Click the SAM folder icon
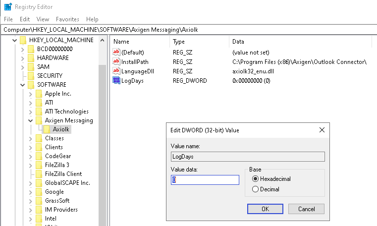This screenshot has width=377, height=226. tap(31, 67)
